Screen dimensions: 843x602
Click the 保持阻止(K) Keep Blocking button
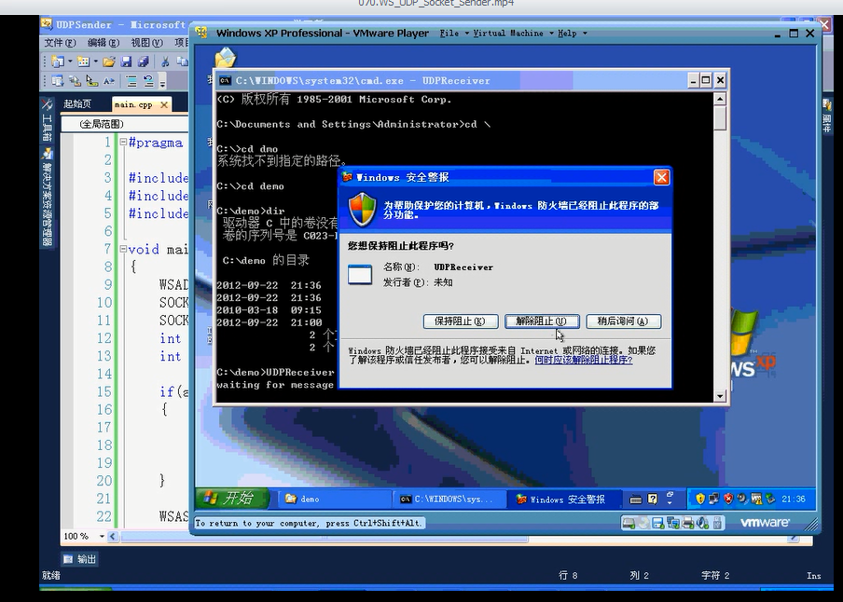(461, 322)
